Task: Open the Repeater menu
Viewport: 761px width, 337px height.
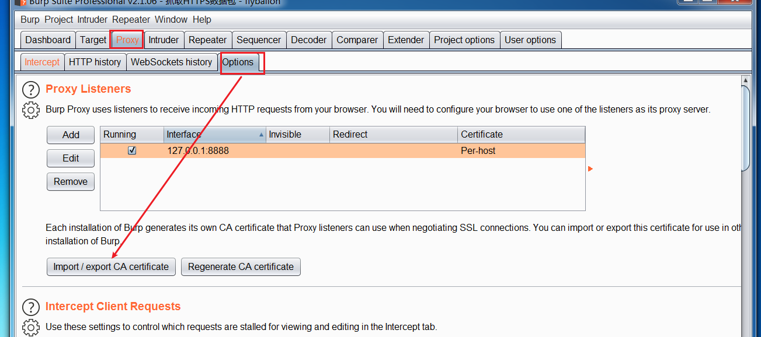Action: click(131, 19)
